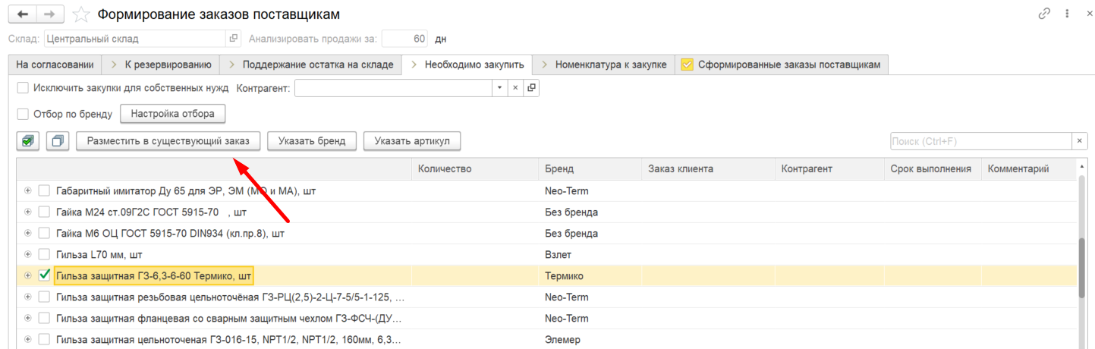Click 'Комментарий' column header

click(1027, 169)
